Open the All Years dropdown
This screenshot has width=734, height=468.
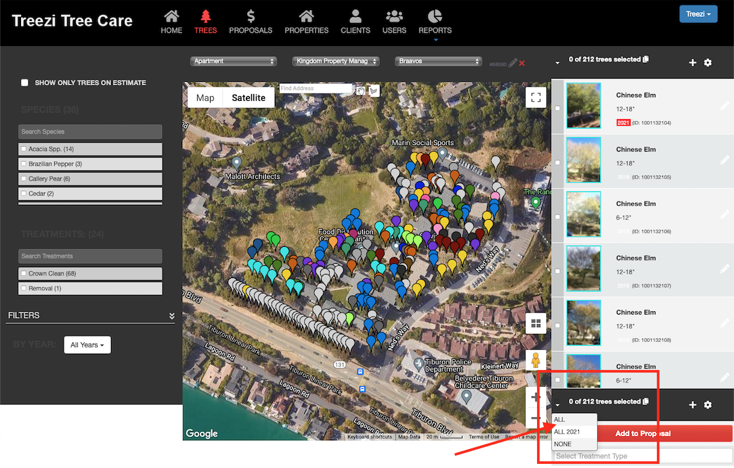[87, 345]
